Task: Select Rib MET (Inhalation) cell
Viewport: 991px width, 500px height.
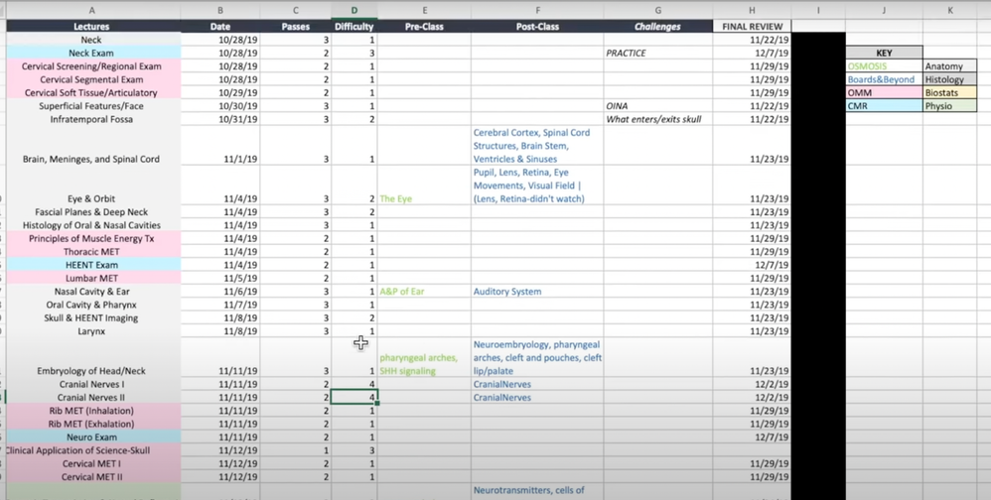Action: pos(92,411)
